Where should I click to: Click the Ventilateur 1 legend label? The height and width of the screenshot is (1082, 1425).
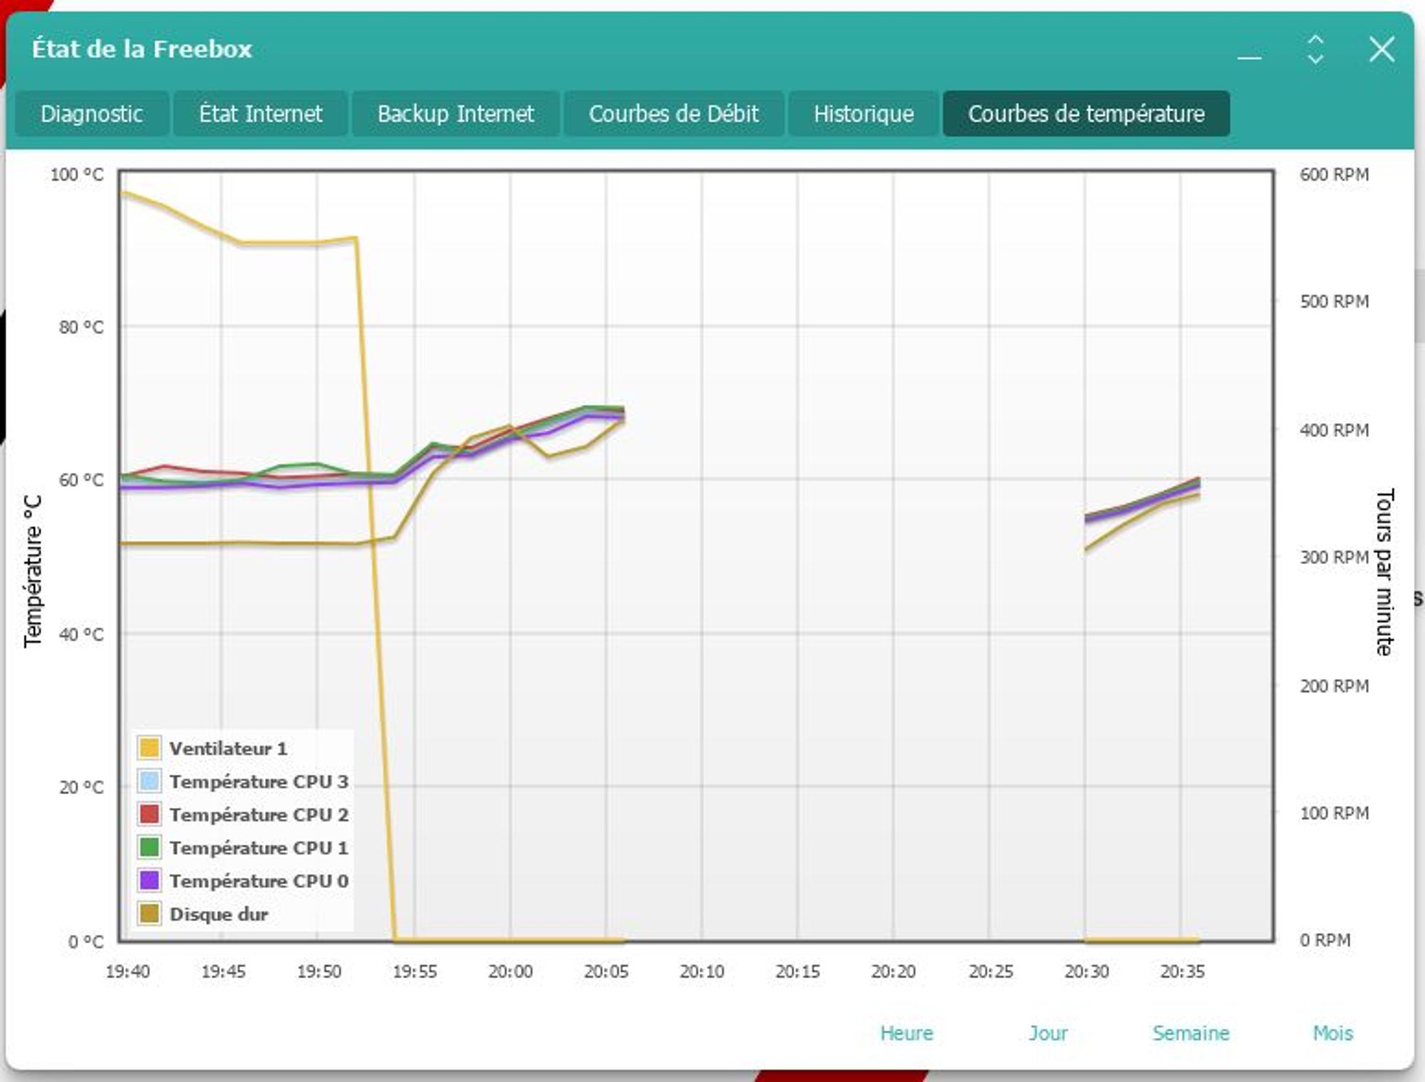228,749
